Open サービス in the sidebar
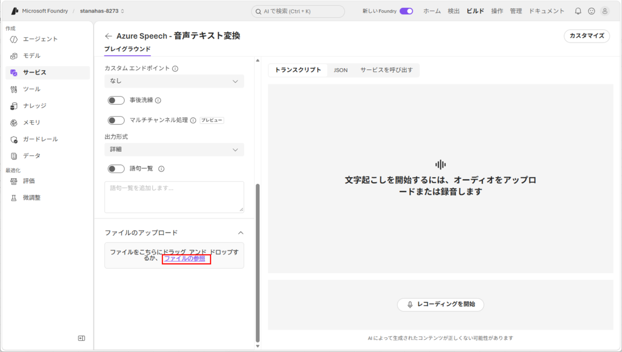The width and height of the screenshot is (622, 352). [x=48, y=73]
